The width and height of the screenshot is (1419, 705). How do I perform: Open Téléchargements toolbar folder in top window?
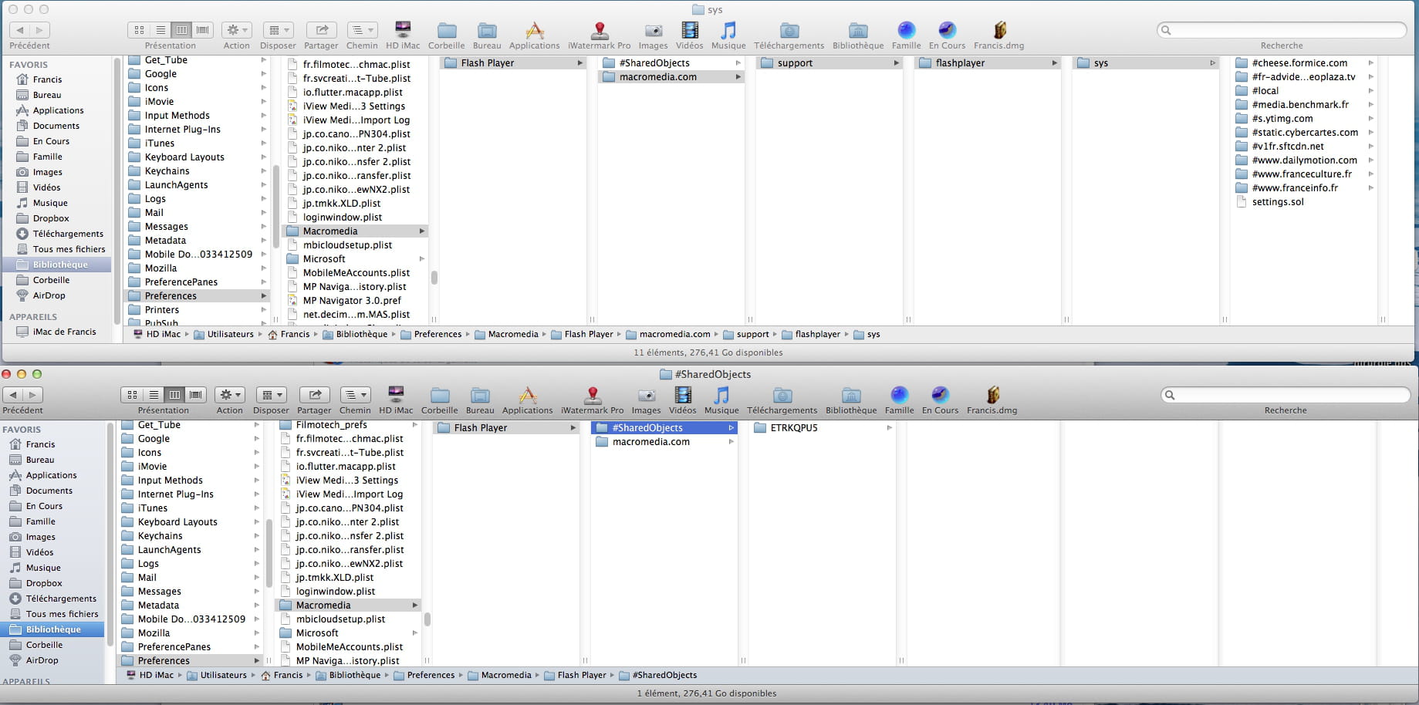pos(789,30)
